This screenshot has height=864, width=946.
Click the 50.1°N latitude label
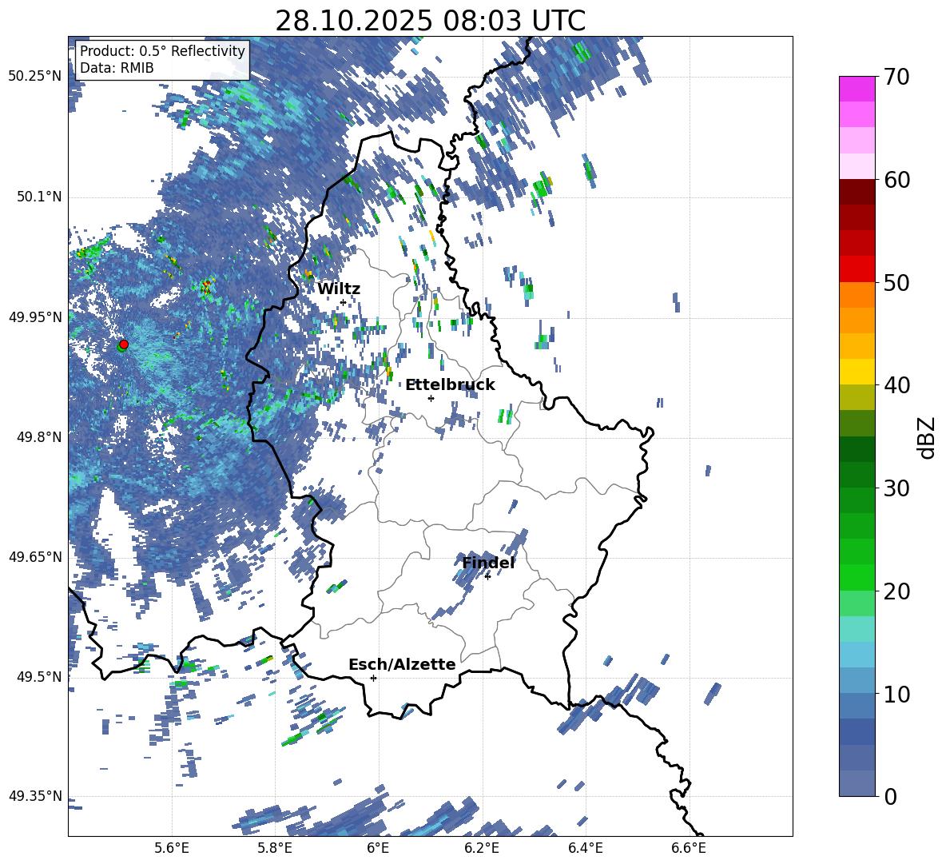(x=39, y=197)
